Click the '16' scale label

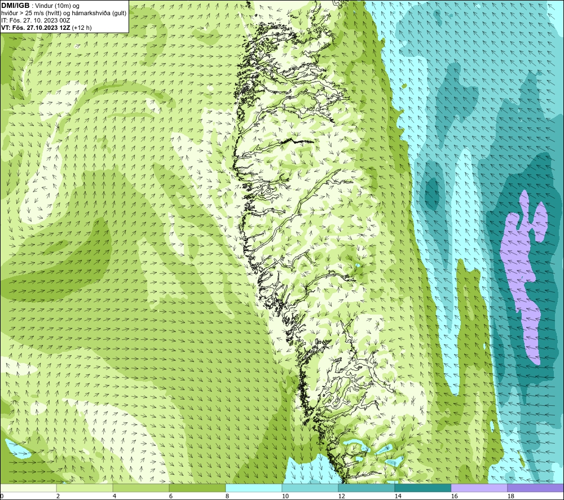[x=454, y=497]
